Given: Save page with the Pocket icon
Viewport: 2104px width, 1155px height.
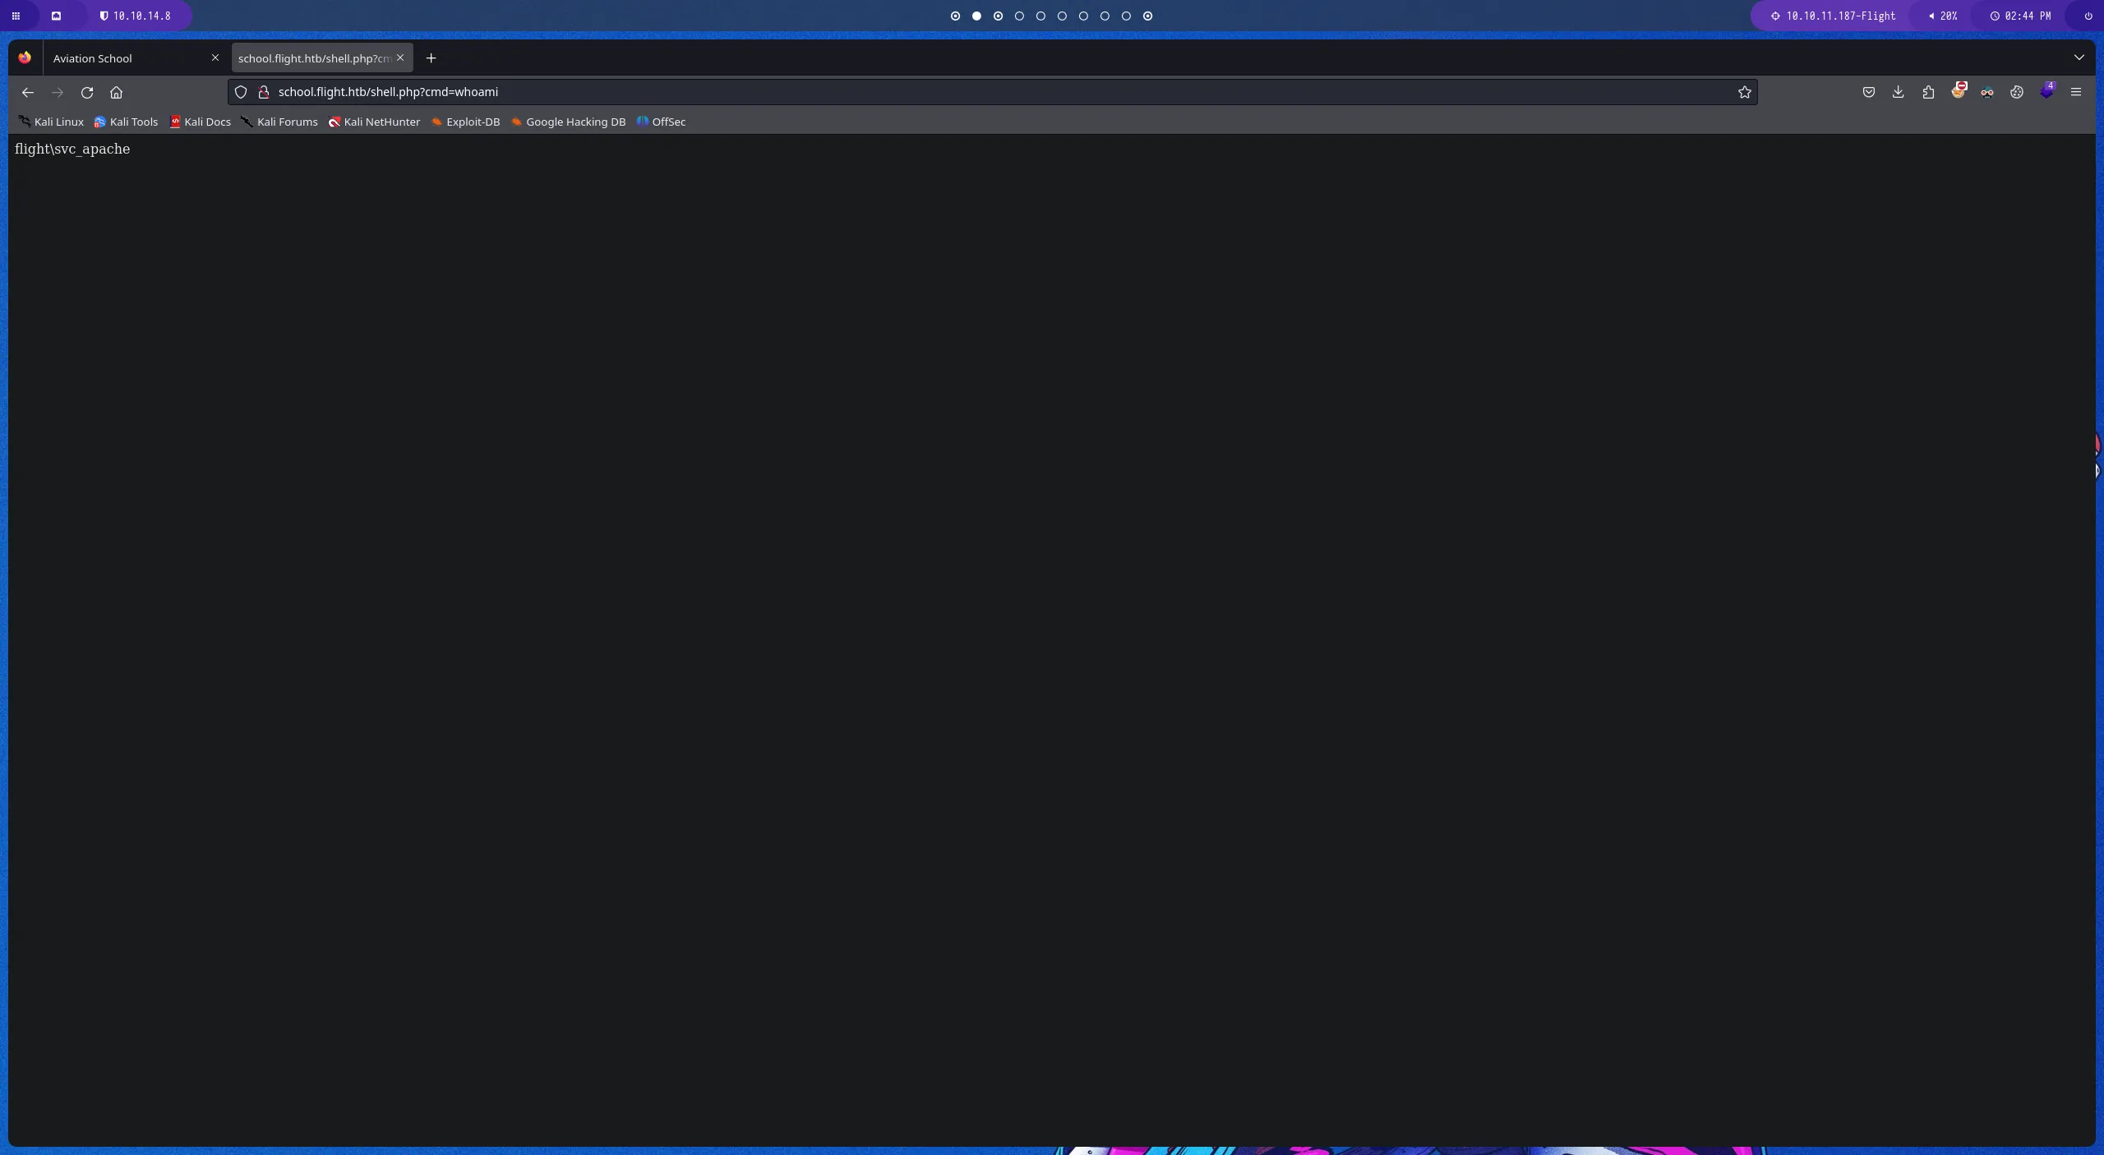Looking at the screenshot, I should point(1869,92).
